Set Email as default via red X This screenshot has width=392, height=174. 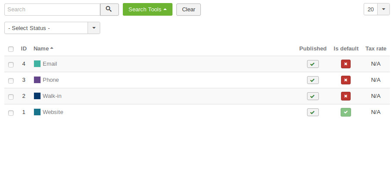[x=346, y=64]
